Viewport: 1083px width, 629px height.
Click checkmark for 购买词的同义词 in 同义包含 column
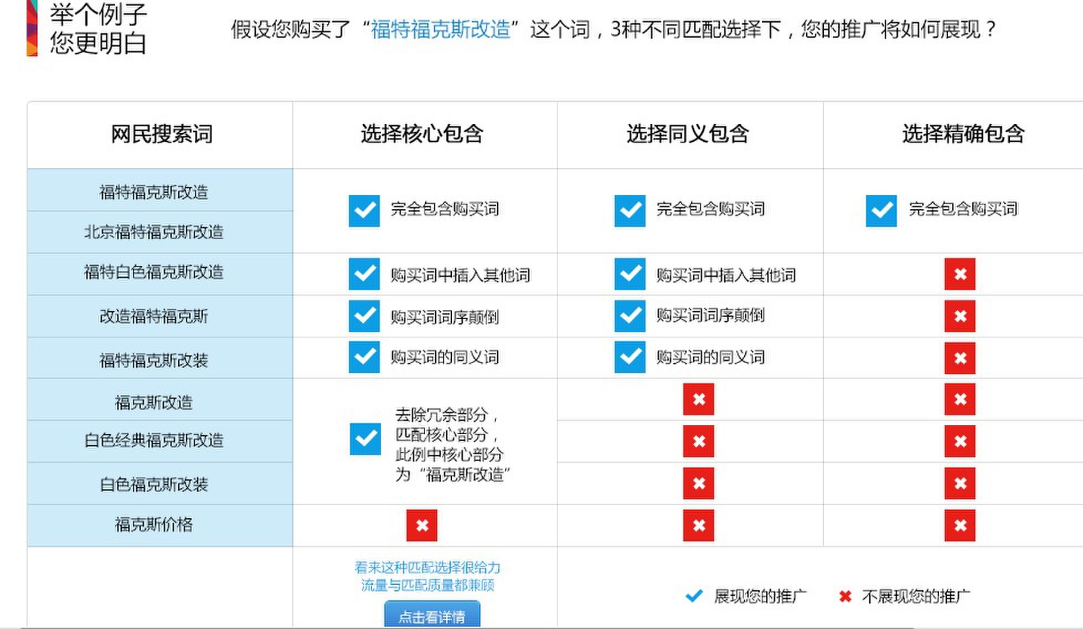pyautogui.click(x=630, y=357)
